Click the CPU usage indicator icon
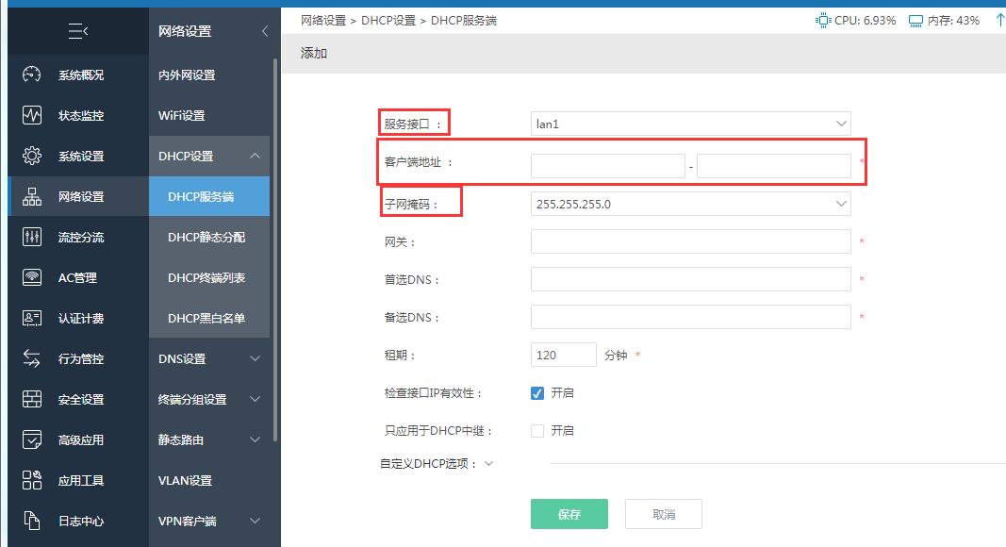The height and width of the screenshot is (547, 1006). click(824, 19)
